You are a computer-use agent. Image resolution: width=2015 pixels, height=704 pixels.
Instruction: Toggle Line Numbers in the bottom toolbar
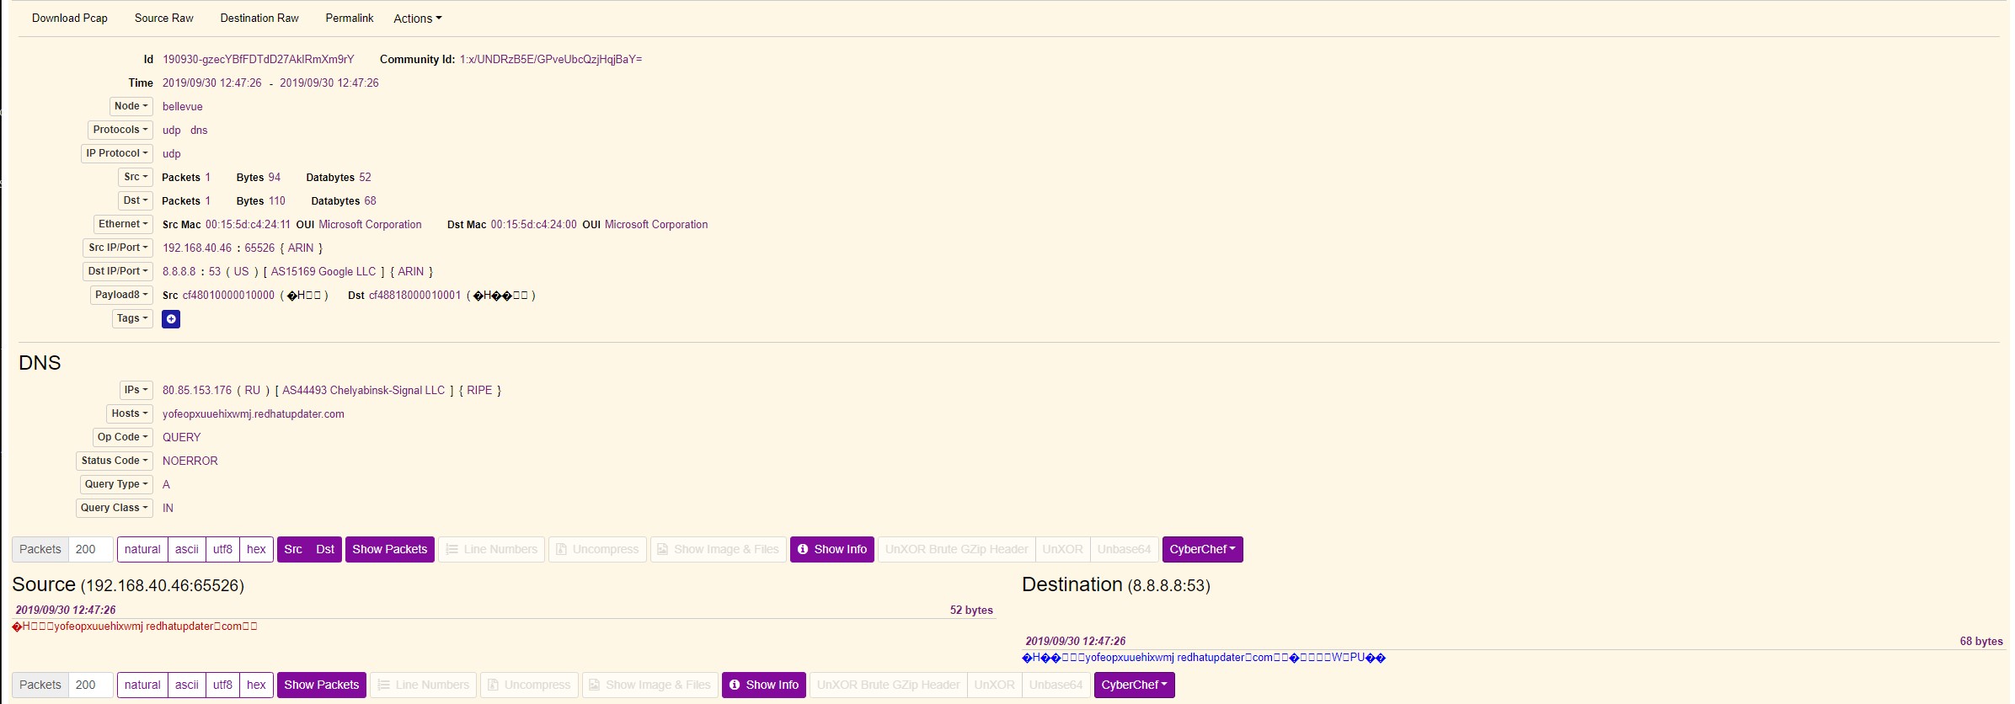point(423,685)
